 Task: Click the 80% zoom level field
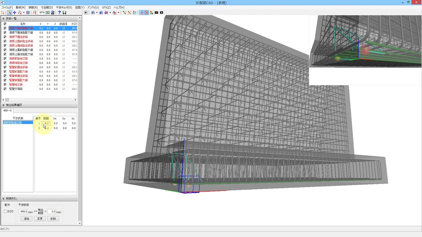tap(42, 13)
